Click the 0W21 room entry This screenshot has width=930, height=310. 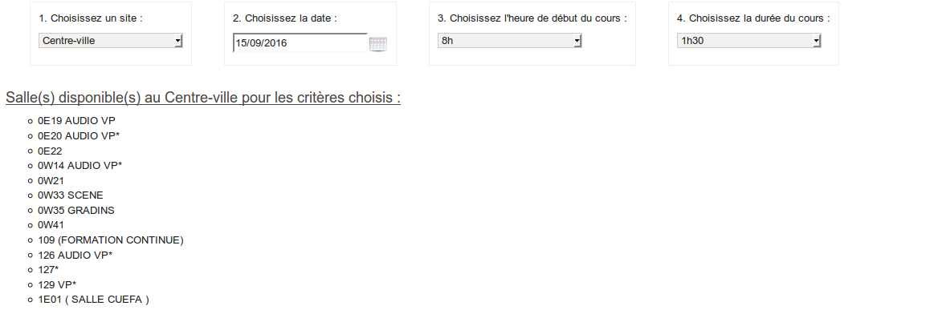pos(51,180)
